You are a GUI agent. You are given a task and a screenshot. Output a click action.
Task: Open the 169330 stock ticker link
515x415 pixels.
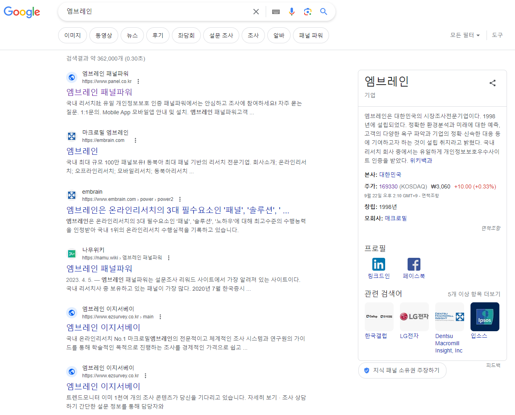point(388,186)
